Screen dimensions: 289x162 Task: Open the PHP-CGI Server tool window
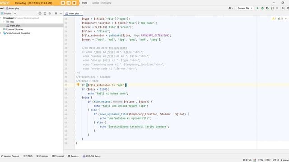pos(92,156)
